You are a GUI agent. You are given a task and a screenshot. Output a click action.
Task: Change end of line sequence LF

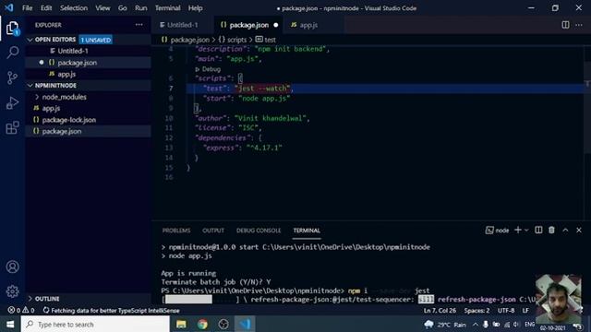525,311
